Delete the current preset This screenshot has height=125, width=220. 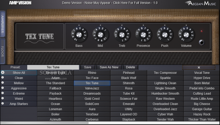click(131, 67)
